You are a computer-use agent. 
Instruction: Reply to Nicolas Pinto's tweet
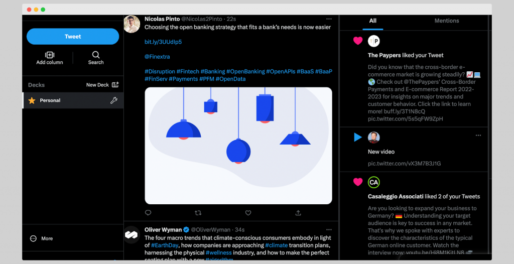pyautogui.click(x=148, y=213)
